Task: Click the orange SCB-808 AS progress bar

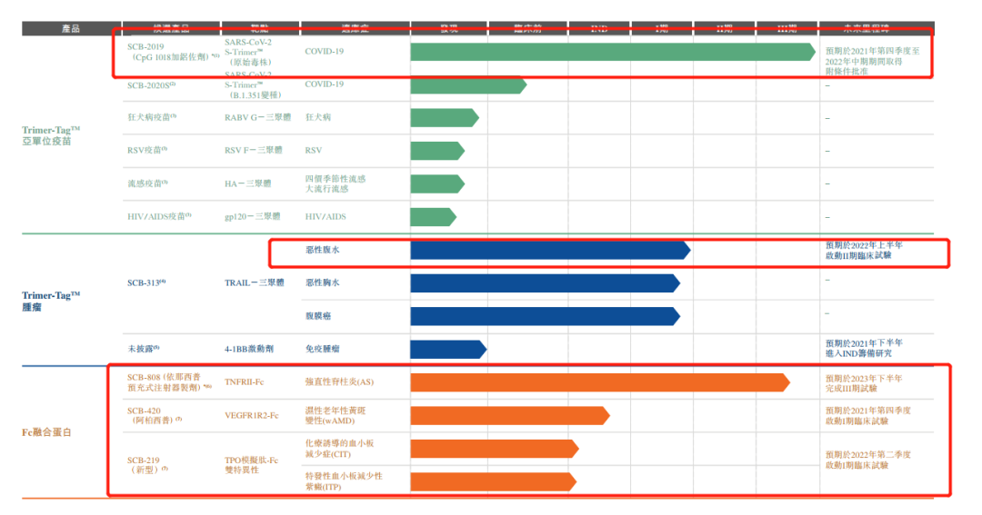Action: [600, 382]
